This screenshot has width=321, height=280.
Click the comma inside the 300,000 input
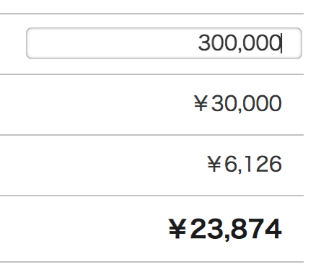click(x=239, y=49)
